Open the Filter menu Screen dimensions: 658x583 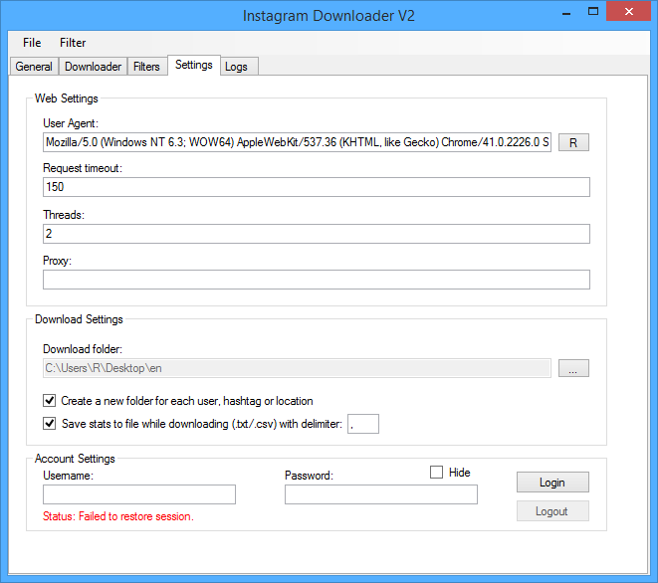tap(73, 43)
